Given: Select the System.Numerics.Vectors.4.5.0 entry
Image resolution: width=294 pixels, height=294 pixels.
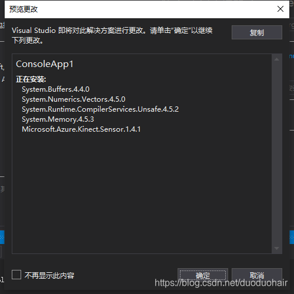Looking at the screenshot, I should click(73, 99).
